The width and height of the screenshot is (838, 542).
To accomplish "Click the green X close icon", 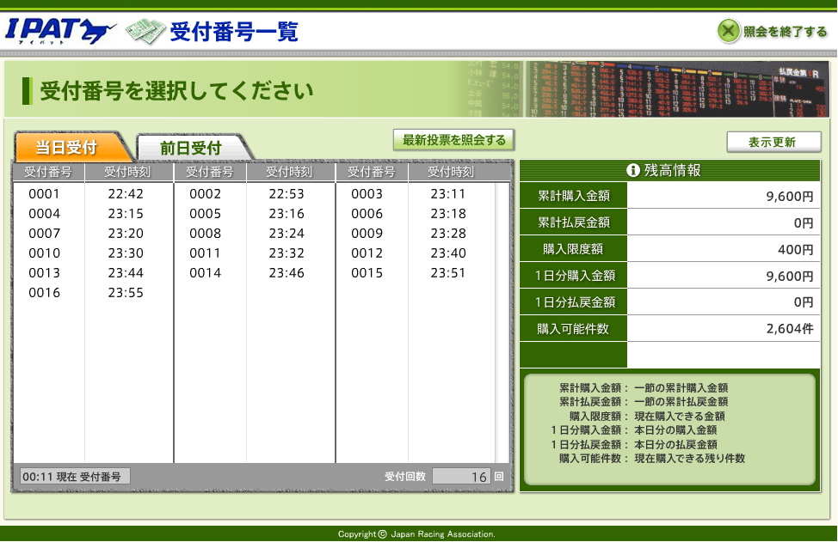I will 728,31.
